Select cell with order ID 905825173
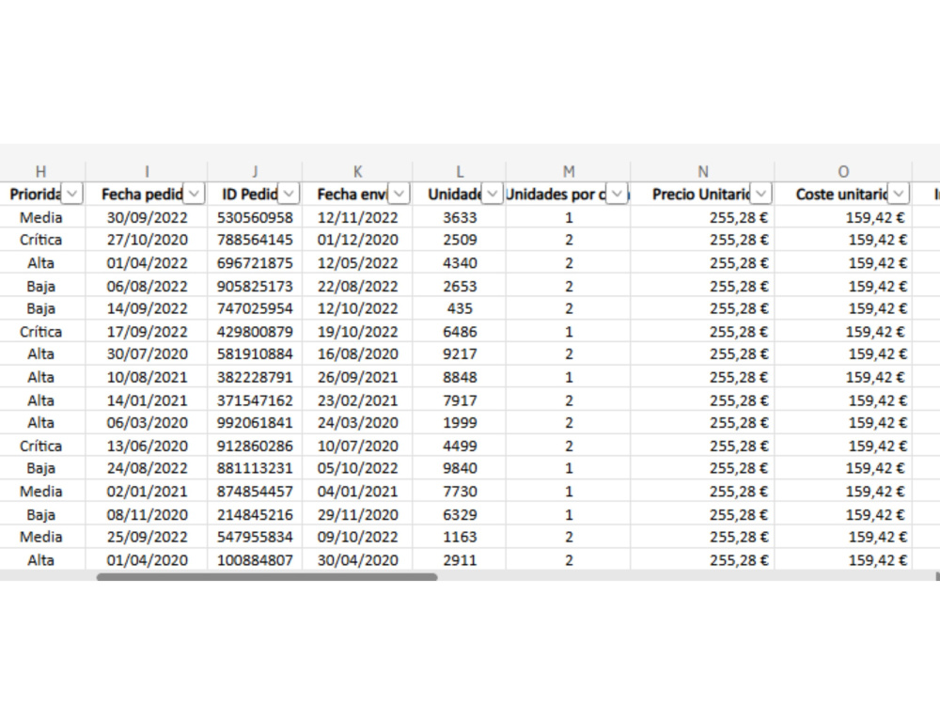The image size is (940, 705). (x=255, y=286)
